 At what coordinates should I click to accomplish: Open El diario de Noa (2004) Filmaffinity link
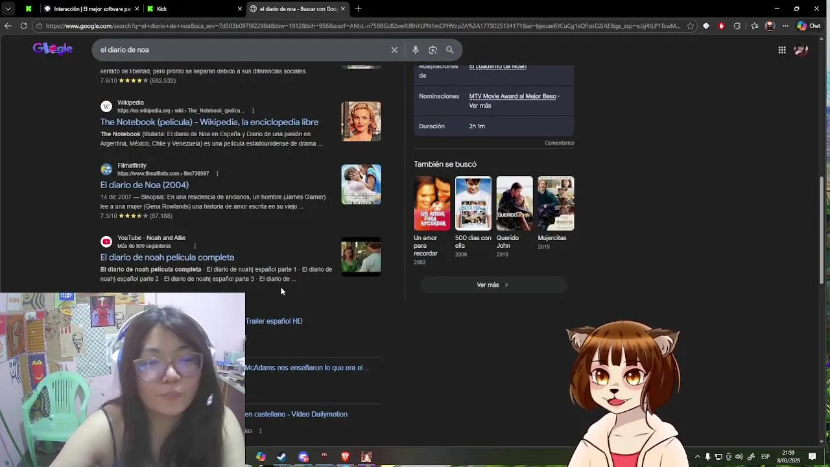coord(144,185)
